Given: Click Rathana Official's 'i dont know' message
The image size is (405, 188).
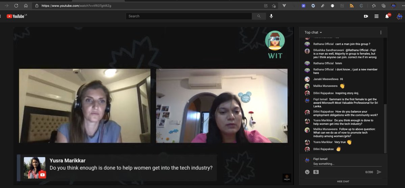Looking at the screenshot, I should (x=346, y=71).
